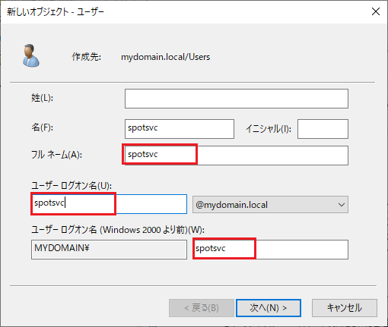The image size is (388, 327).
Task: Click the ユーザー ログオン名(U) input box
Action: (x=109, y=204)
